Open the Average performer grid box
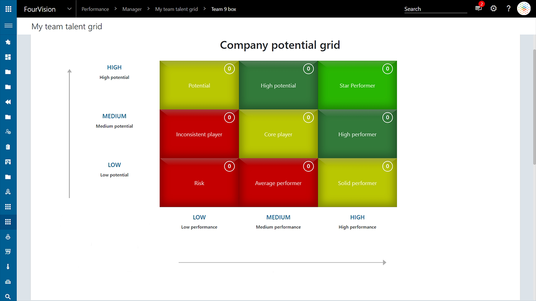Image resolution: width=536 pixels, height=301 pixels. click(x=278, y=183)
